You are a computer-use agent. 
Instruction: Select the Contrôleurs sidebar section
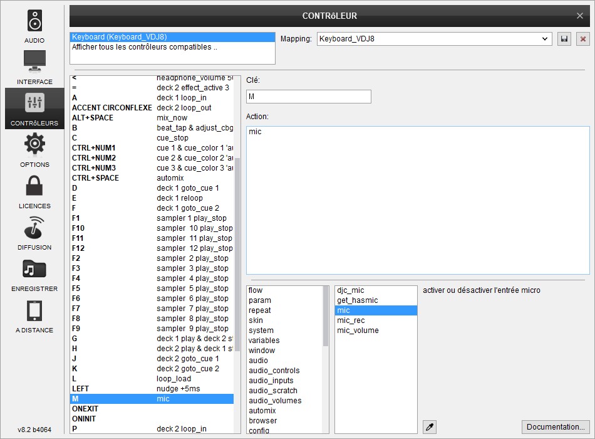(x=34, y=108)
